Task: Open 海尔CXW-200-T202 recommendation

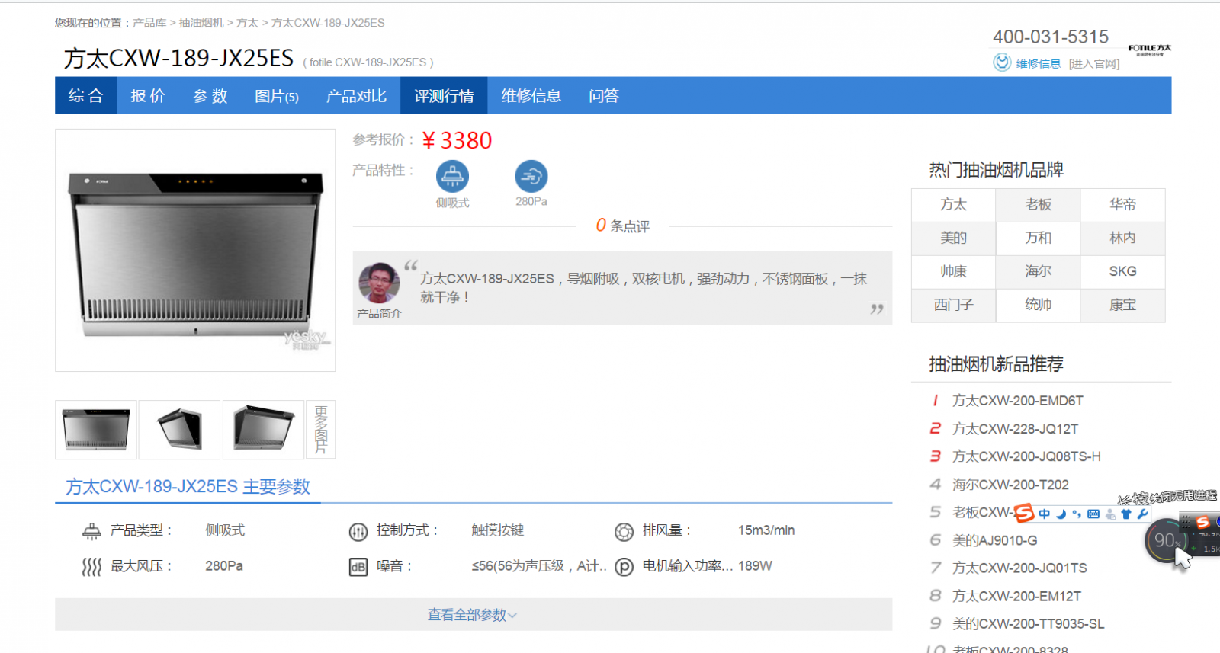Action: 1010,485
